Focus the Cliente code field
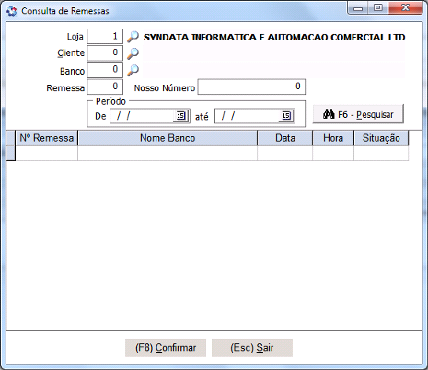 [x=105, y=53]
